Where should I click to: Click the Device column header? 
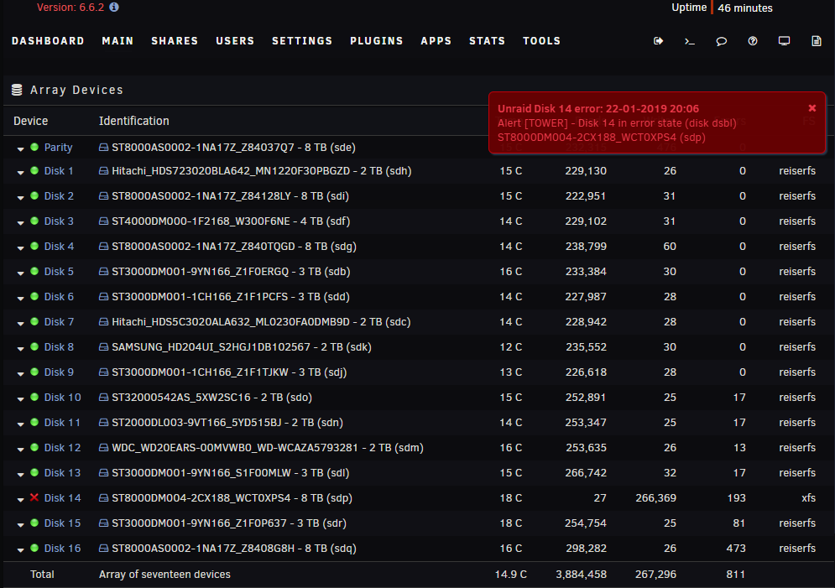(30, 121)
